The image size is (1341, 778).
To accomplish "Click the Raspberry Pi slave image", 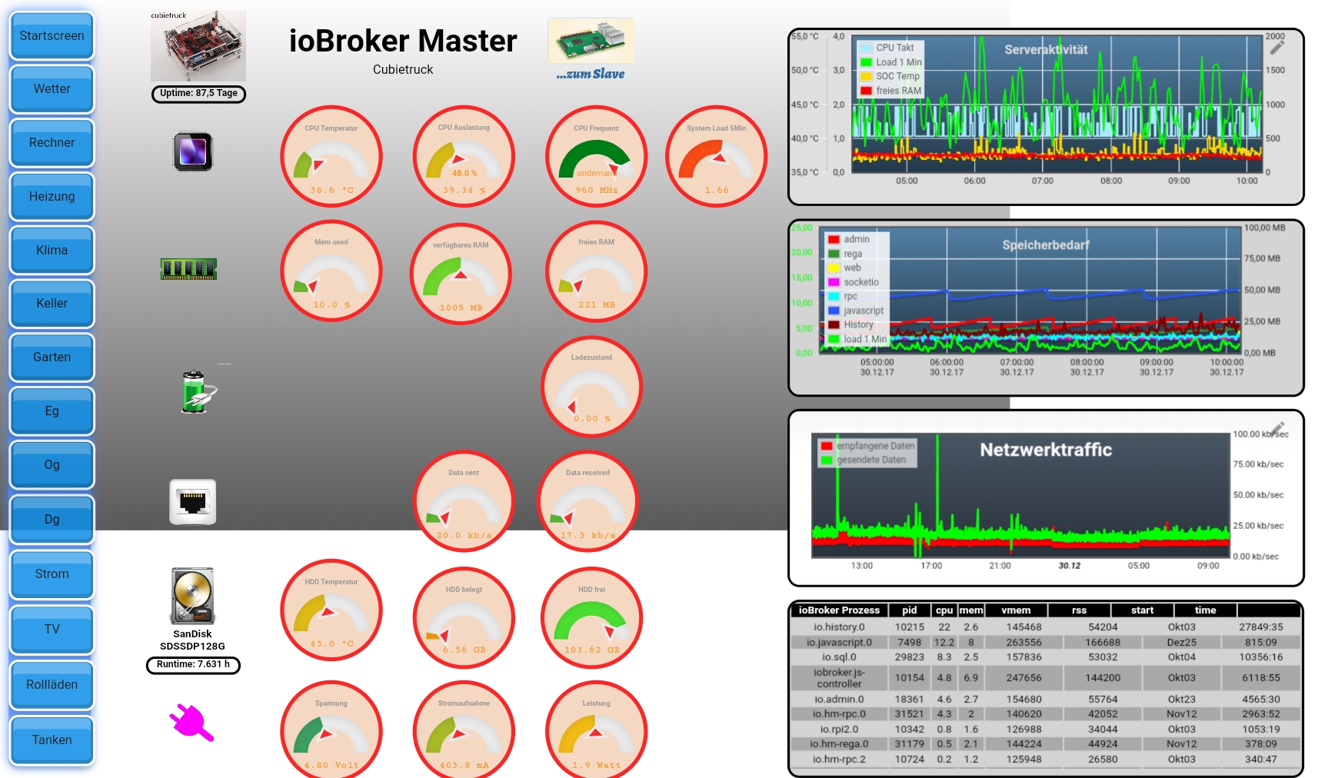I will 591,41.
